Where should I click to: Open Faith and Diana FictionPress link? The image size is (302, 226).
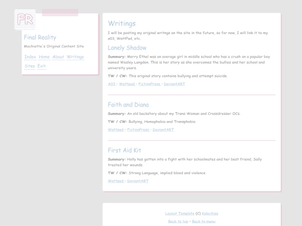click(x=139, y=129)
